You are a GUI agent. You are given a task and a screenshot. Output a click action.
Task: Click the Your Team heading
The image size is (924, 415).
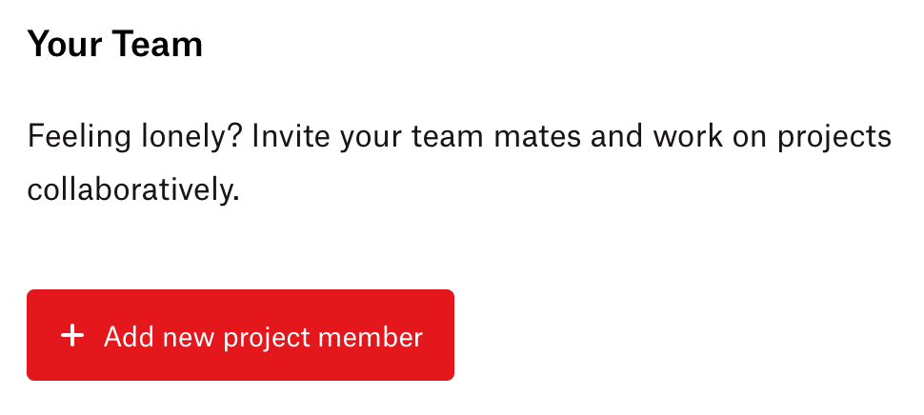(115, 44)
